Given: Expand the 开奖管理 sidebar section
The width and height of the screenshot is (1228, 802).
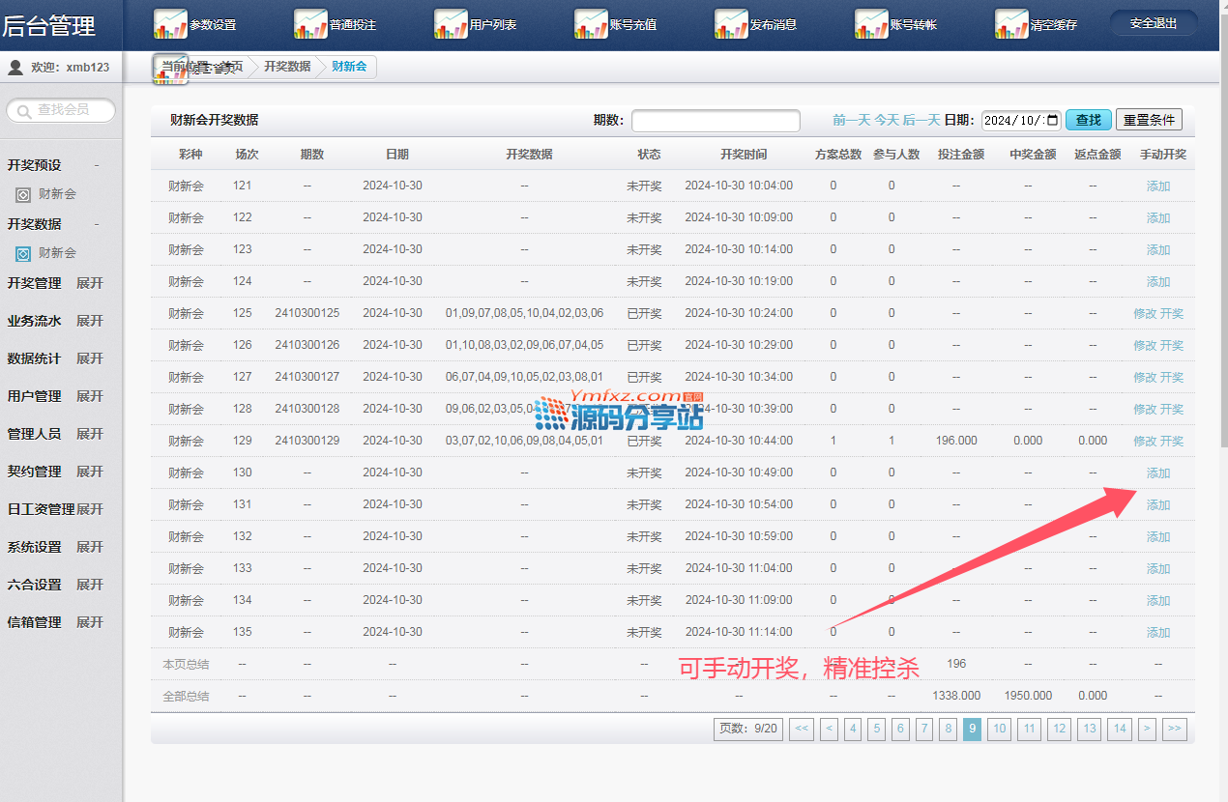Looking at the screenshot, I should tap(89, 283).
